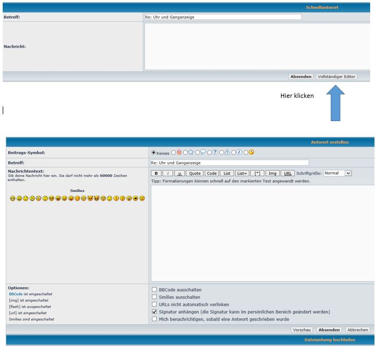Open the Schriftgröße Normal dropdown
The width and height of the screenshot is (375, 346).
pos(338,173)
